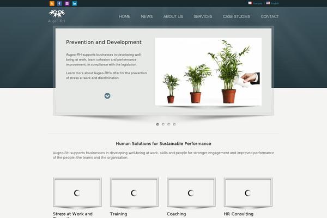Viewport: 327px width, 218px height.
Task: Click paragraph starting 'Learn more about Augeo-RH's offer'
Action: (x=106, y=76)
